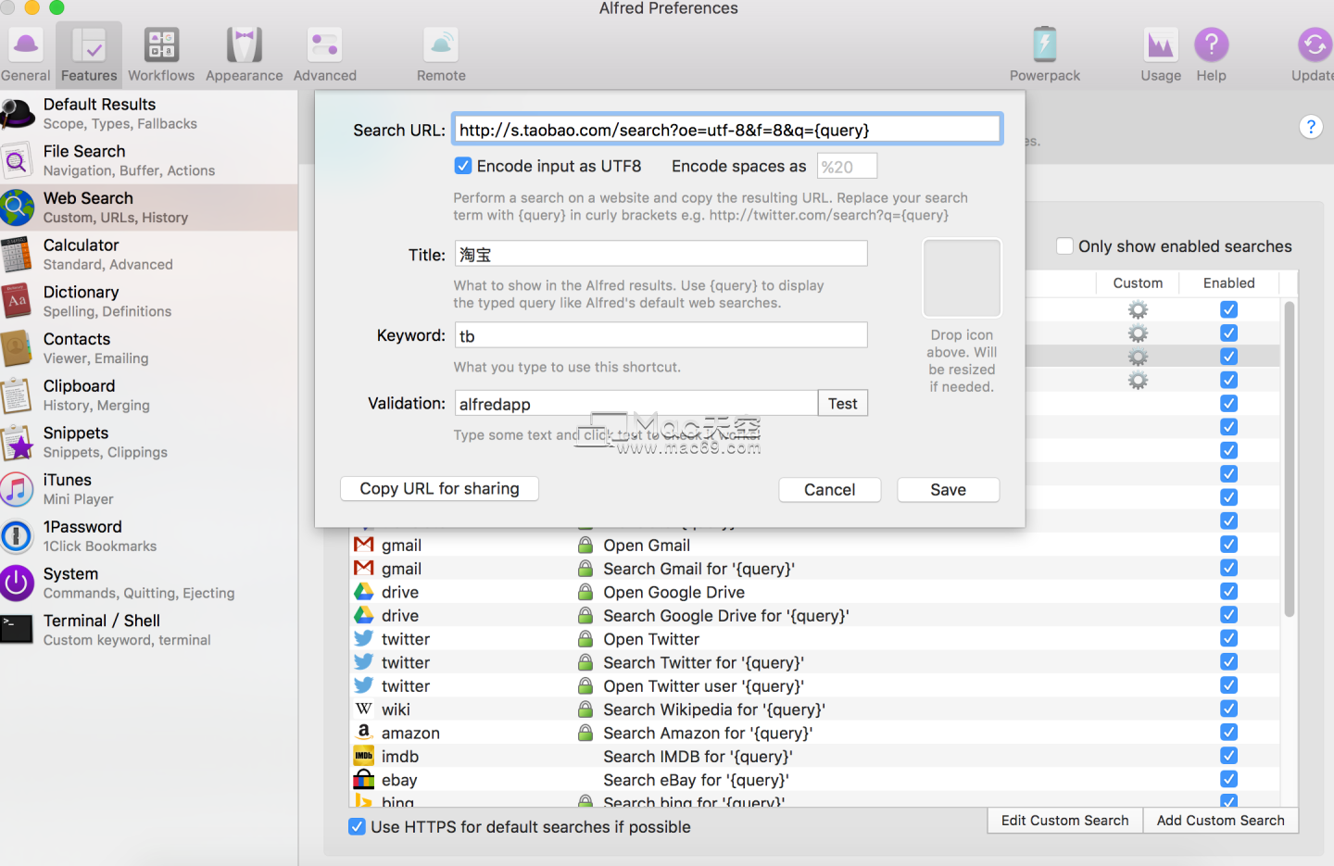The height and width of the screenshot is (866, 1334).
Task: Select the File Search sidebar item
Action: tap(149, 160)
